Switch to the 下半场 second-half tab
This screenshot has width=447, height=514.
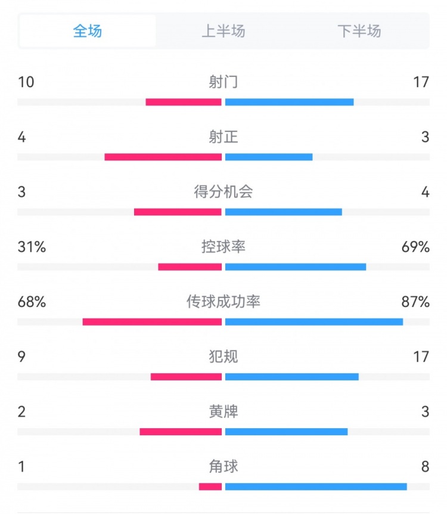359,31
